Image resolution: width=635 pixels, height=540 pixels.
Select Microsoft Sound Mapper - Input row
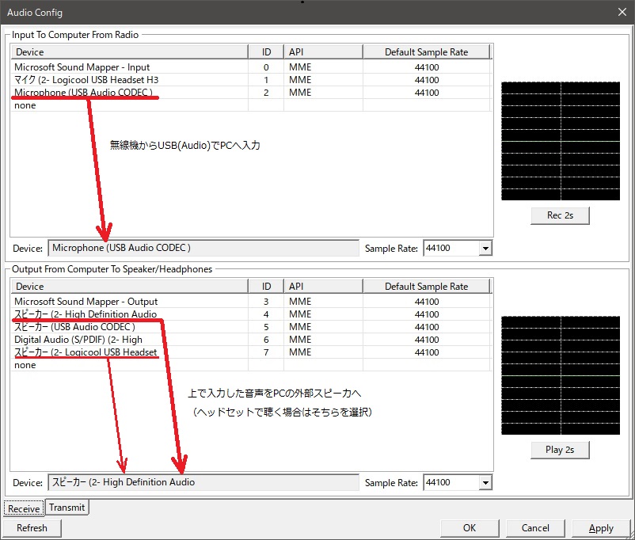(x=82, y=67)
